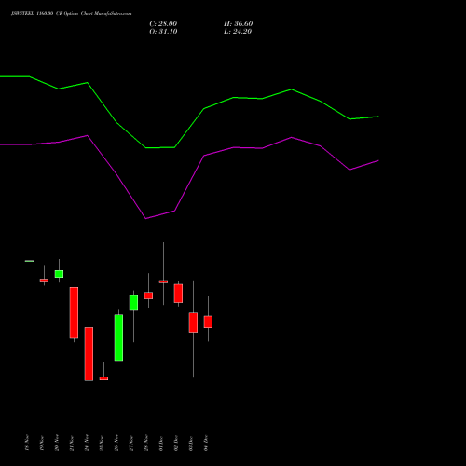Viewport: 466px width, 466px height.
Task: Click the 20 Nov date label
Action: pos(57,443)
